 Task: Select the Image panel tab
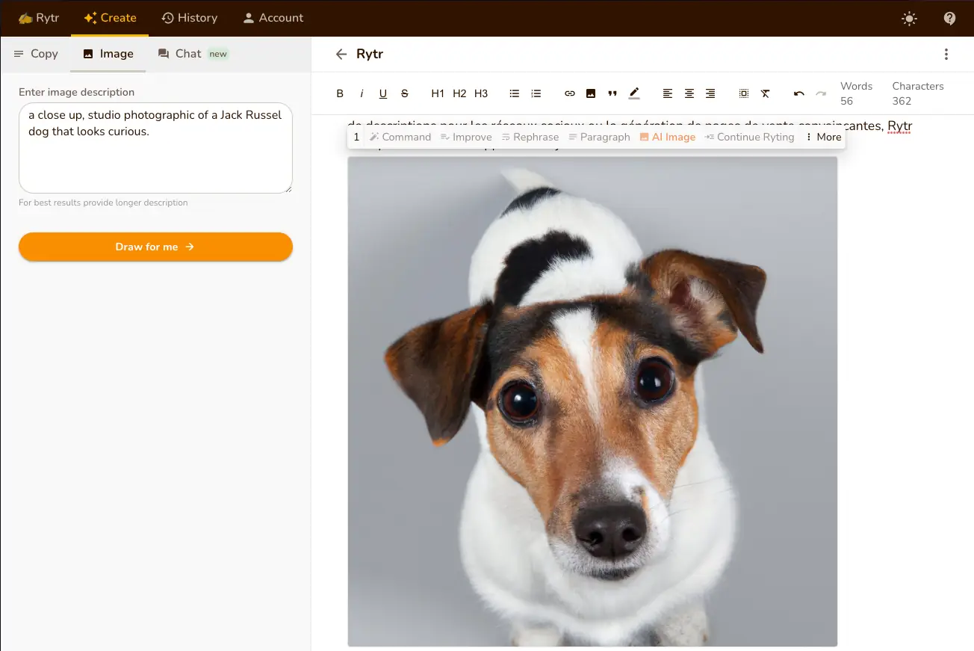click(x=108, y=54)
